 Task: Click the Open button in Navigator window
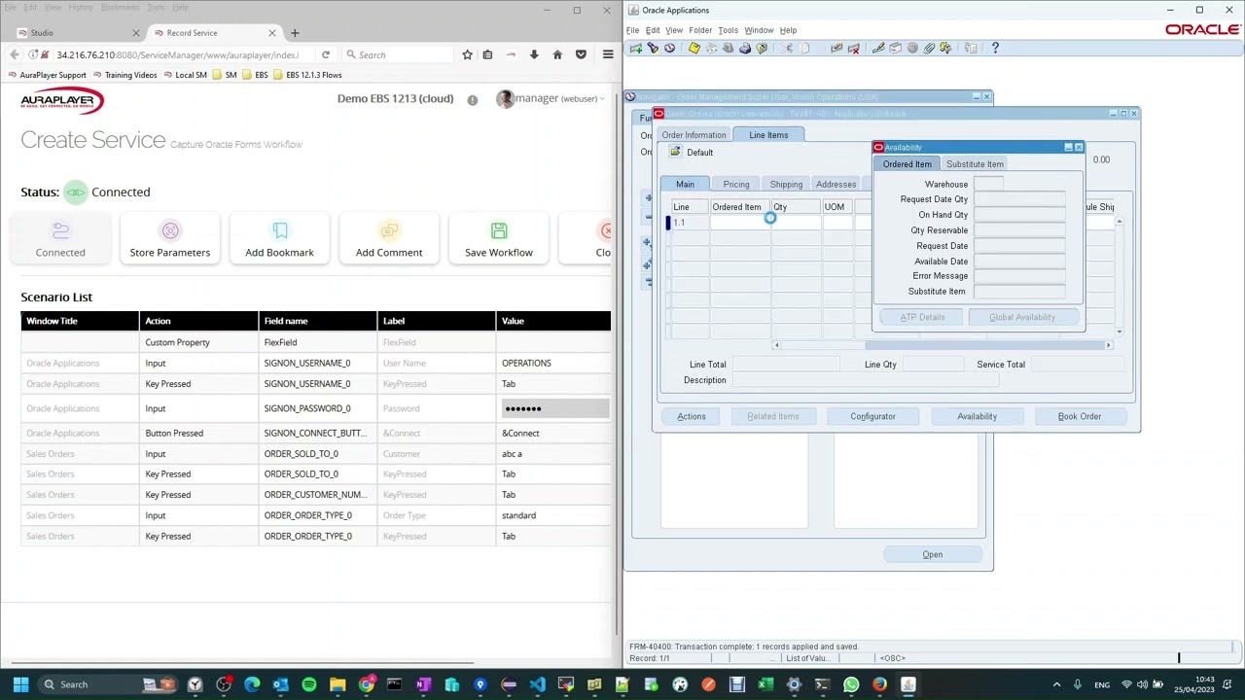[932, 555]
